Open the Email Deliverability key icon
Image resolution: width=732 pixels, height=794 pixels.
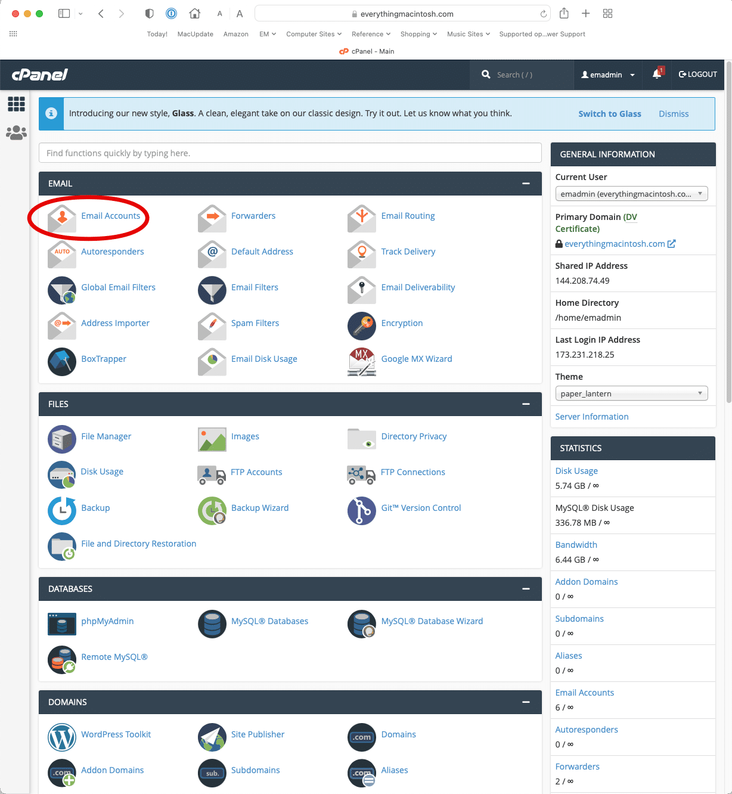point(362,290)
